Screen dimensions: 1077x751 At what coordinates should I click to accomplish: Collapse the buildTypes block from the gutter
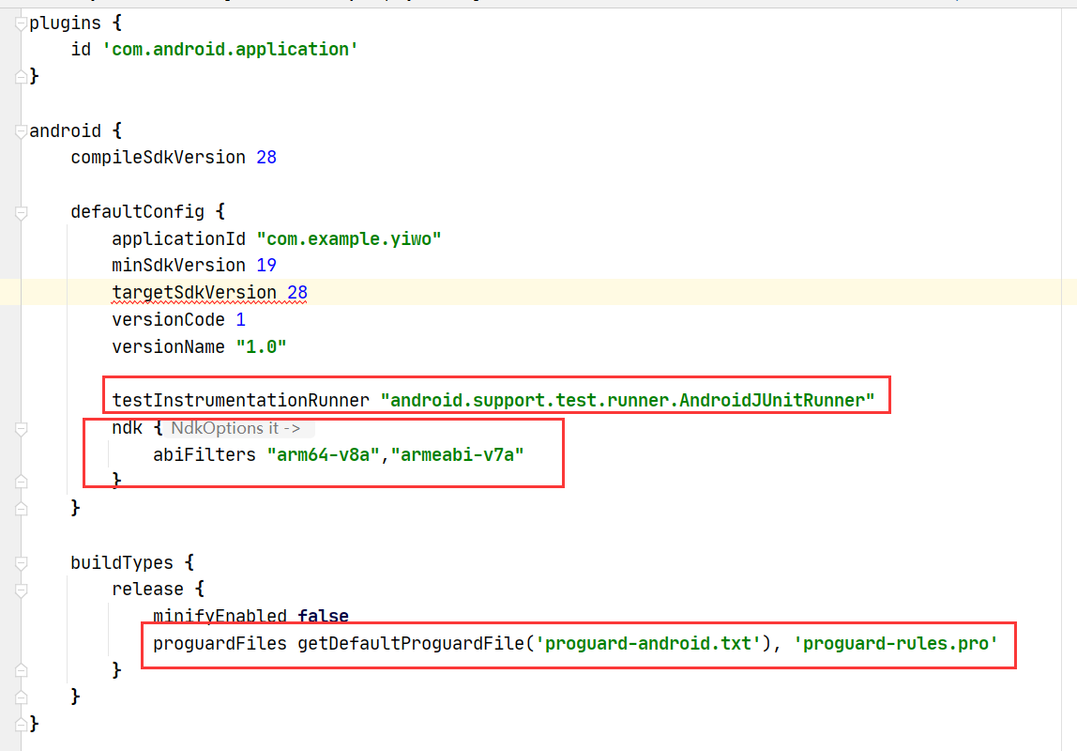coord(19,561)
